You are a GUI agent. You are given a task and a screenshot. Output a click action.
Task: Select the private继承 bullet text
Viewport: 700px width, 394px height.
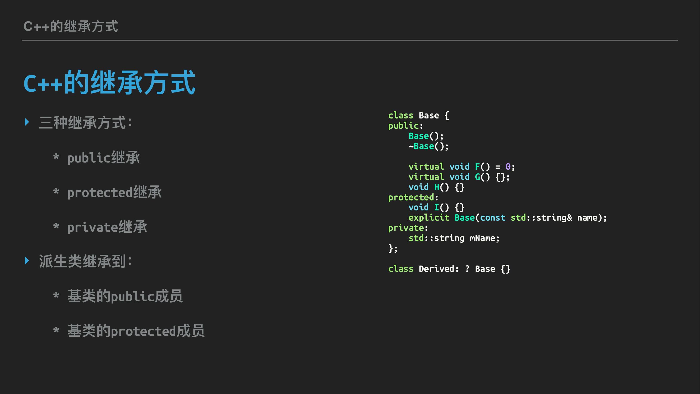[107, 227]
